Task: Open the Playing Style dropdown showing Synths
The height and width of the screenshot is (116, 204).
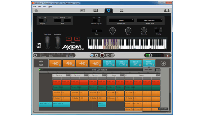Action: tap(121, 20)
